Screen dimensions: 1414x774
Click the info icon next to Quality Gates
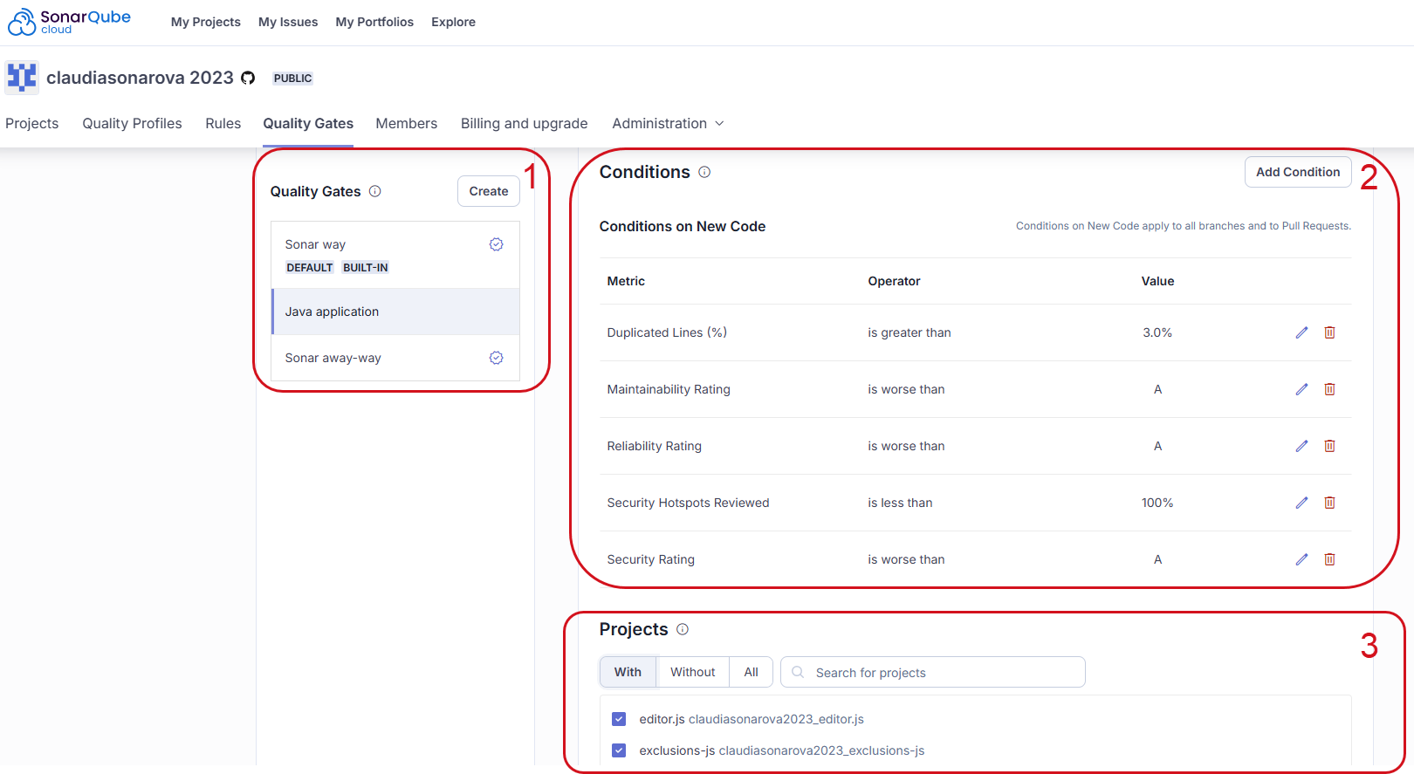coord(375,191)
